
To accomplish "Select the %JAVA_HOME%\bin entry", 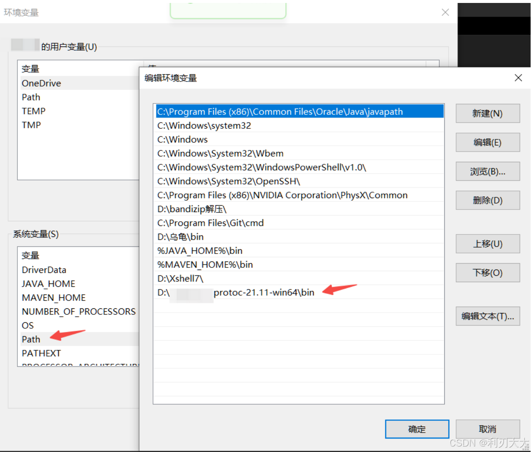I will pyautogui.click(x=300, y=251).
